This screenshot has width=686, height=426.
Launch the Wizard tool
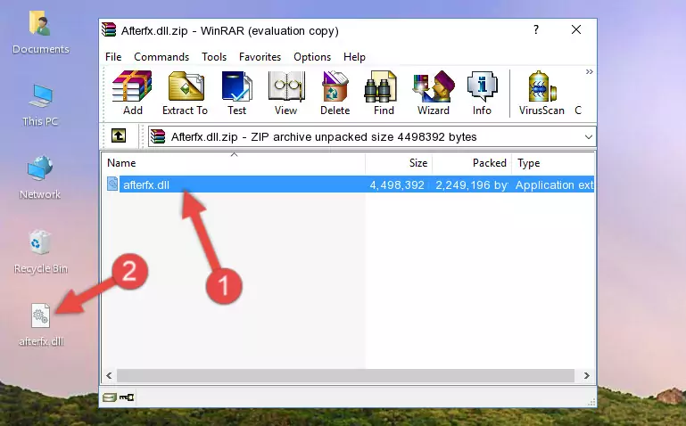434,93
